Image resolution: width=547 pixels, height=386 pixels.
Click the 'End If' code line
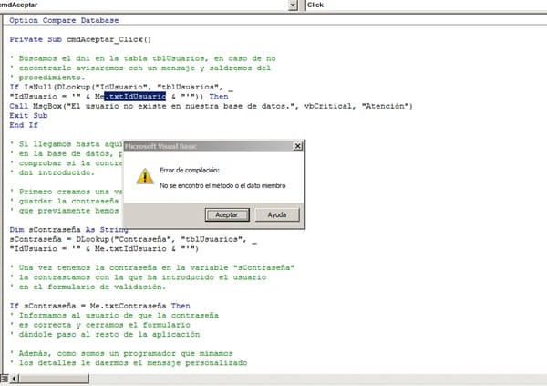coord(24,125)
